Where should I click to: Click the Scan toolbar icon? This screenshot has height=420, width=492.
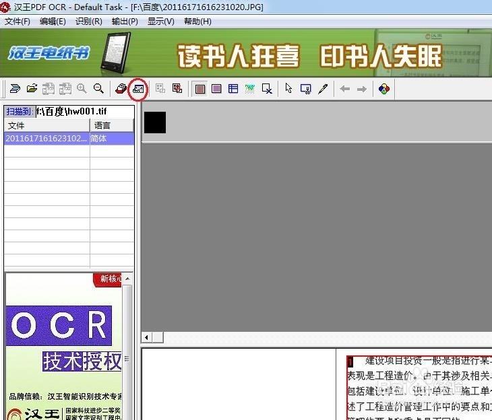(15, 89)
